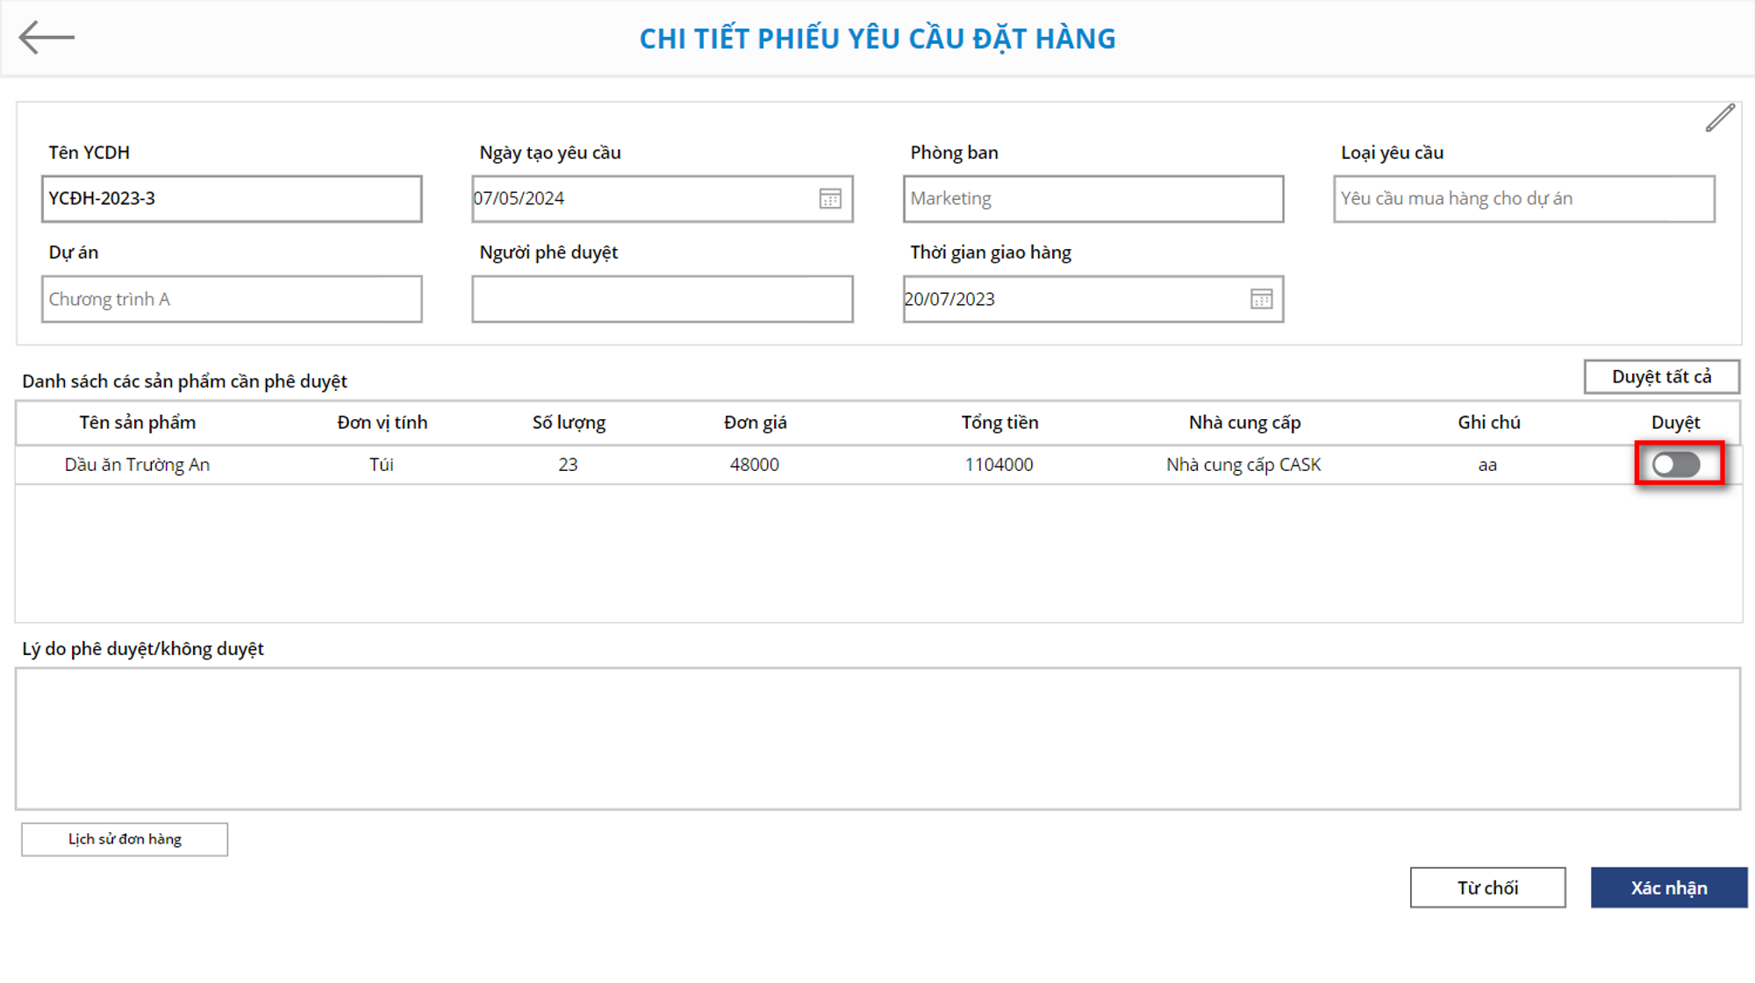Click Duyệt tất cả button
This screenshot has width=1755, height=983.
[x=1661, y=377]
